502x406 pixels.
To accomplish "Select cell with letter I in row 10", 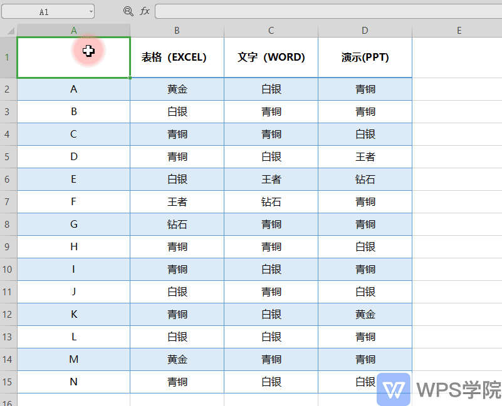I will click(73, 269).
